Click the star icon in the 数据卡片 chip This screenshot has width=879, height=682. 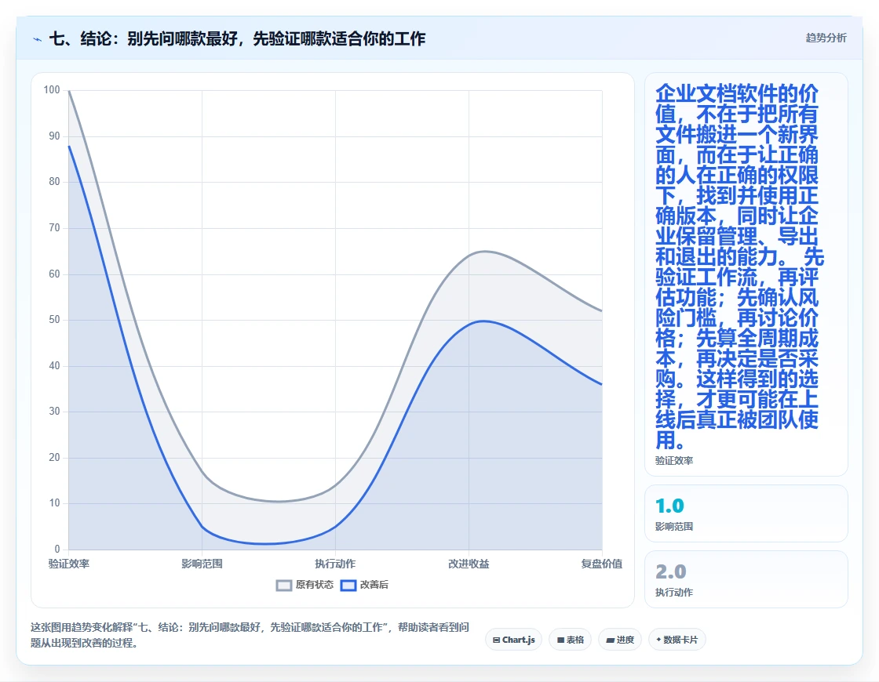click(658, 640)
